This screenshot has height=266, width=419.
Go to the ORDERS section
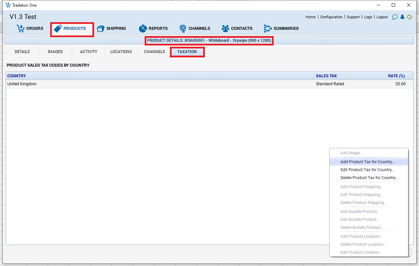point(35,29)
